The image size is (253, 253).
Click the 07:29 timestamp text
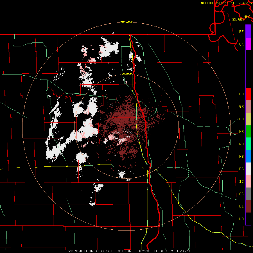tap(183, 251)
